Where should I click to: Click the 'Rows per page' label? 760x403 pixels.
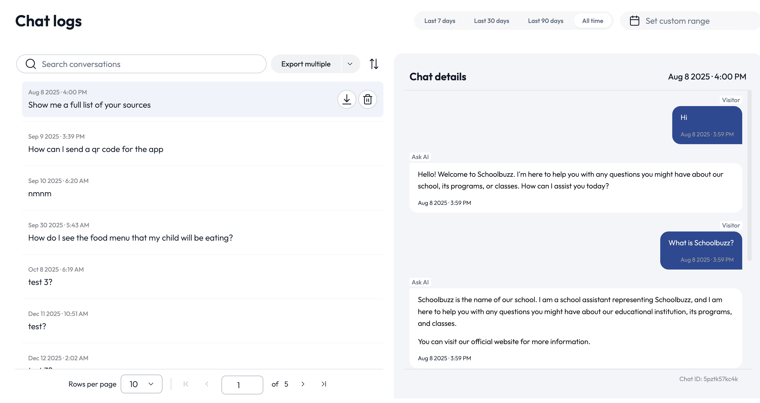pyautogui.click(x=92, y=384)
